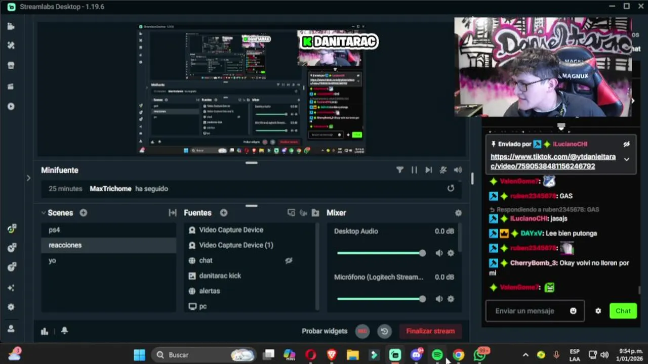Open File Explorer from the taskbar
This screenshot has height=364, width=648.
tap(353, 355)
